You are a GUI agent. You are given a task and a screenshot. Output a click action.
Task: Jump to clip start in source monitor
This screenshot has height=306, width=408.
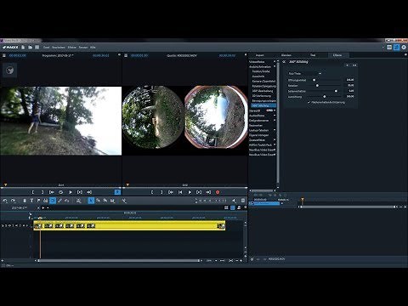(180, 192)
